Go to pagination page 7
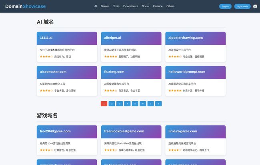 coord(151,104)
